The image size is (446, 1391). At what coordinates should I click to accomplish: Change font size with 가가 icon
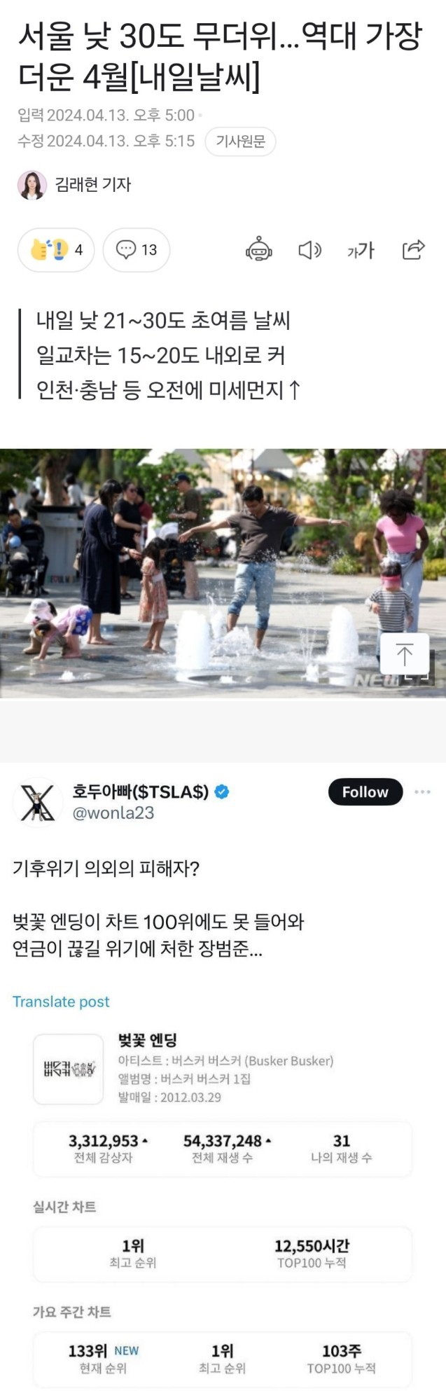(x=361, y=250)
